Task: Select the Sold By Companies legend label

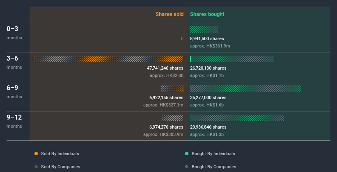Action: point(61,167)
